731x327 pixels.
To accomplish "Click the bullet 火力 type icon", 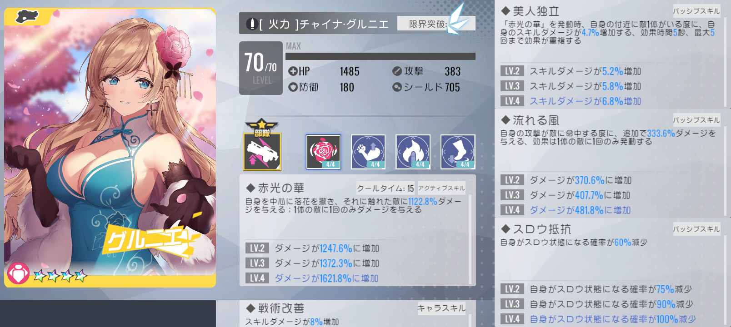I will pyautogui.click(x=251, y=24).
